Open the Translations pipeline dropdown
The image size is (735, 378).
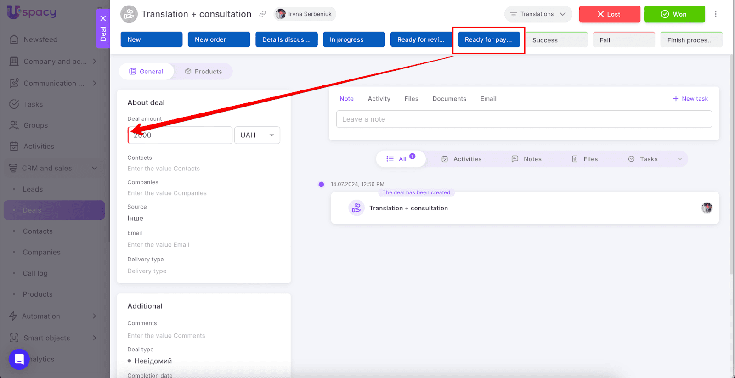[538, 14]
